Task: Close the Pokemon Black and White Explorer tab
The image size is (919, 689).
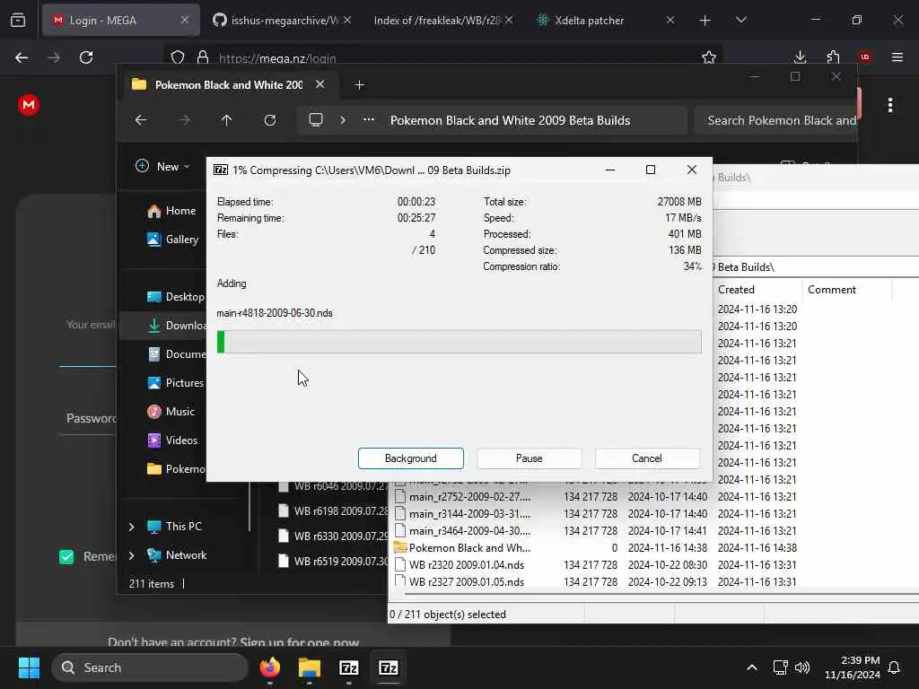Action: (x=320, y=84)
